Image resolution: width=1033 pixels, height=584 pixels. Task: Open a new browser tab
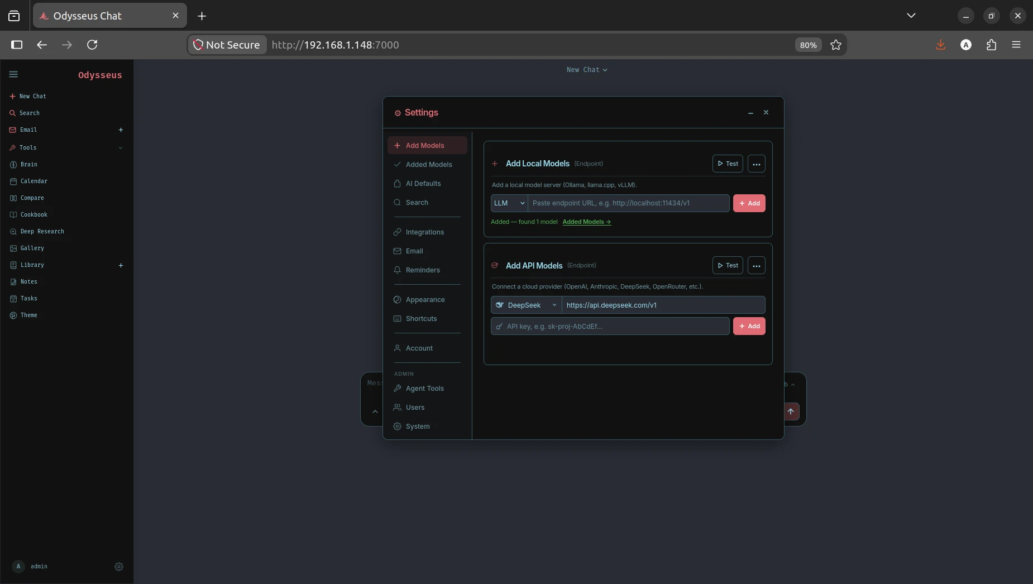tap(202, 16)
